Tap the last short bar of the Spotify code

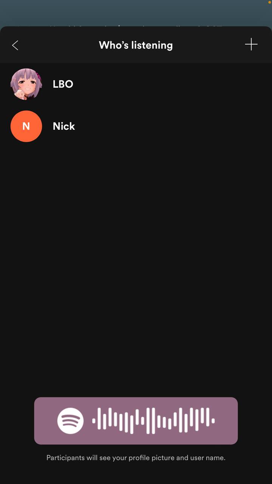point(213,420)
